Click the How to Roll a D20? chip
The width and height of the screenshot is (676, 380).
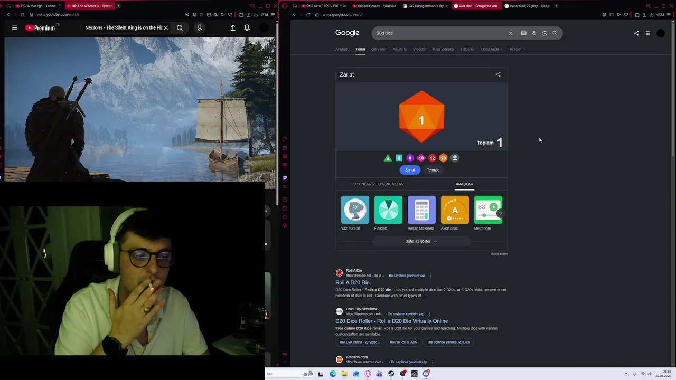tap(403, 342)
